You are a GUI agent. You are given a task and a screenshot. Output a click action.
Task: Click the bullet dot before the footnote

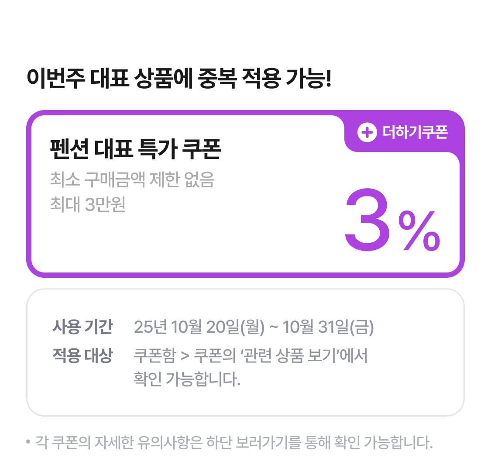coord(28,442)
